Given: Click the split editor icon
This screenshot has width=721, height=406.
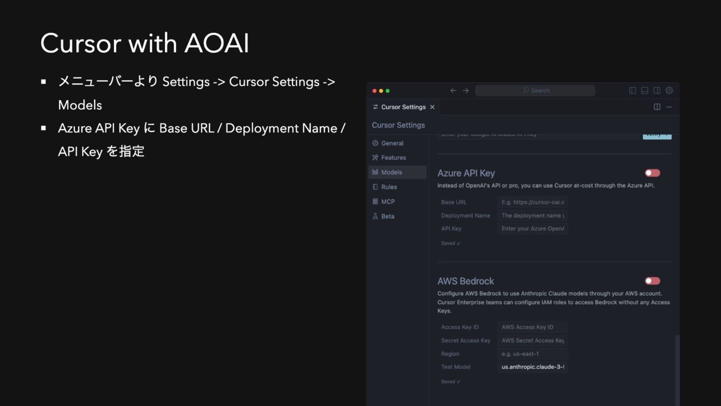Looking at the screenshot, I should click(x=657, y=107).
